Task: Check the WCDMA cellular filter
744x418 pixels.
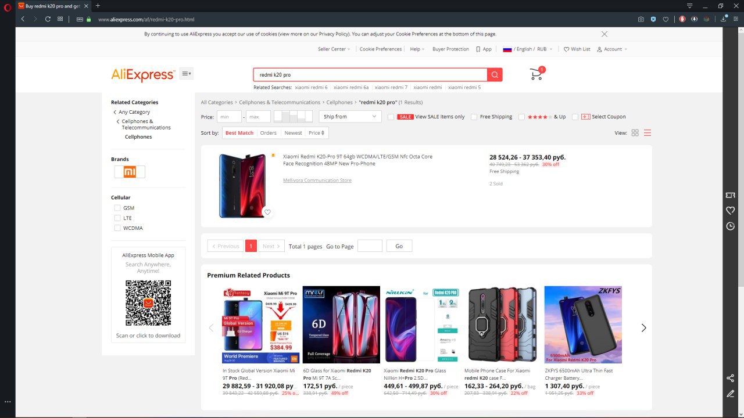Action: [x=117, y=228]
